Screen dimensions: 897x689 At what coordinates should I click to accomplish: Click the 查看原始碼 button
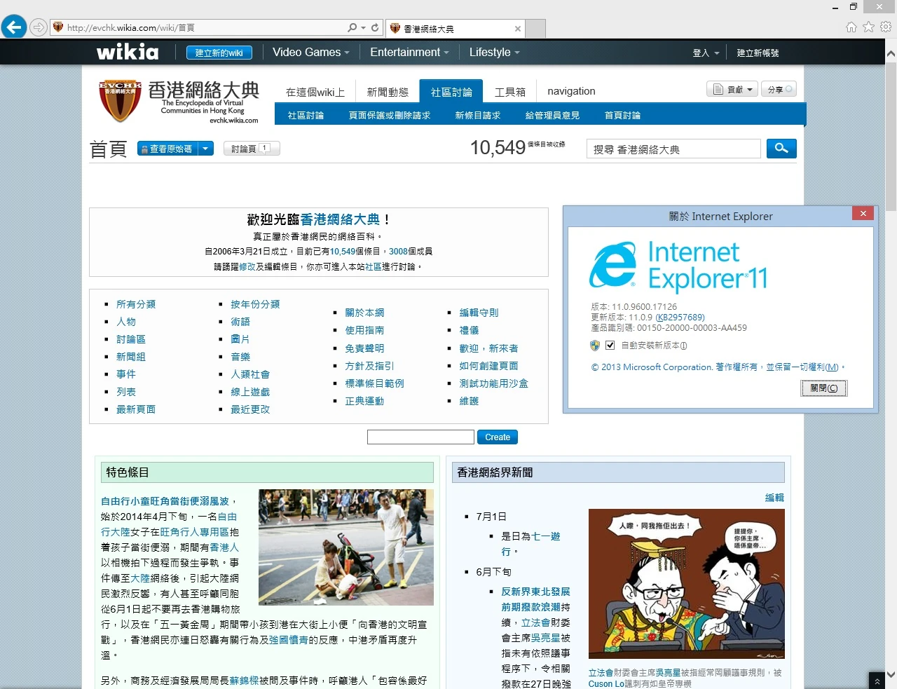167,149
